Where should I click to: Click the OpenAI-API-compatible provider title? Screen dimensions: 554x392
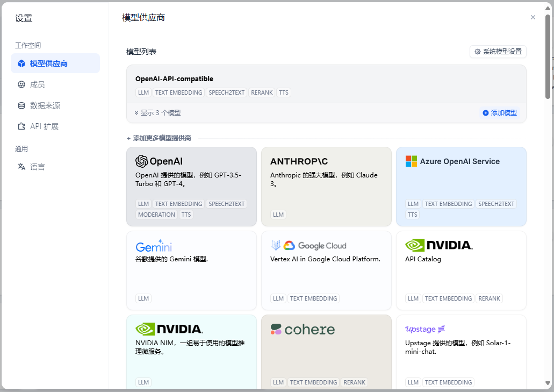point(174,79)
